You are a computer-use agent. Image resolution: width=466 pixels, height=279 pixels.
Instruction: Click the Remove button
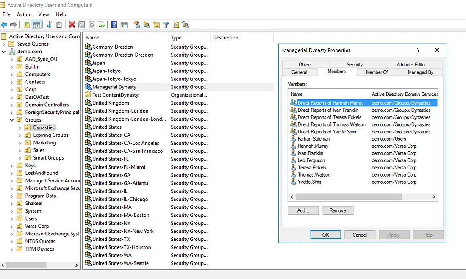[338, 210]
